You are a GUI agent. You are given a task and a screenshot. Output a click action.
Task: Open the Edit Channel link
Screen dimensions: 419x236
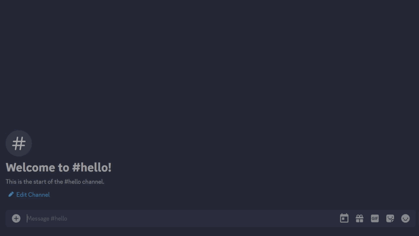coord(29,195)
